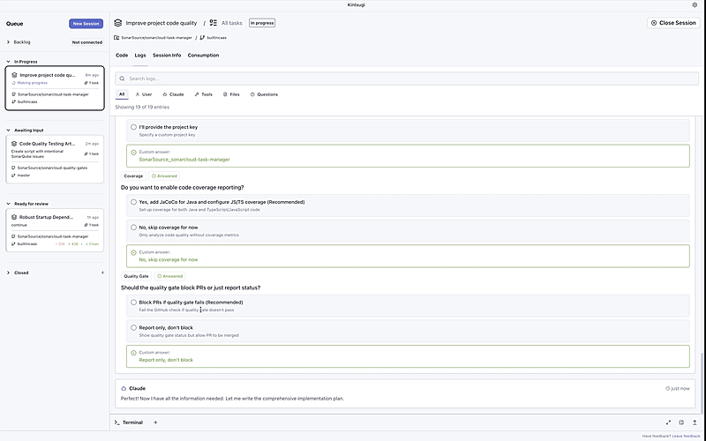Screen dimensions: 706x441
Task: Click the terminal upload arrow icon
Action: point(695,422)
